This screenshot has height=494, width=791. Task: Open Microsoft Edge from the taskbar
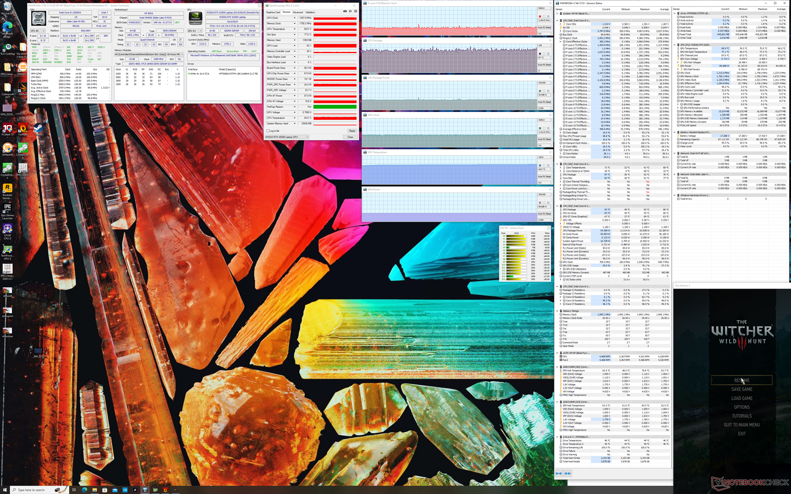[x=84, y=490]
